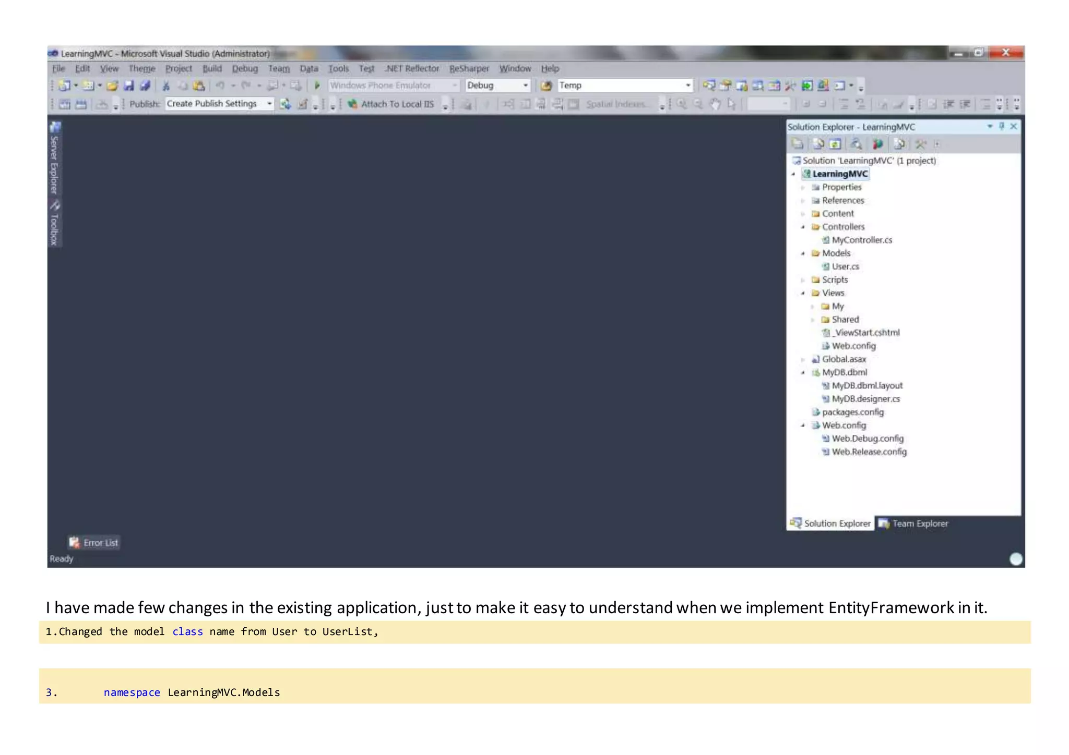Open the File menu

58,69
